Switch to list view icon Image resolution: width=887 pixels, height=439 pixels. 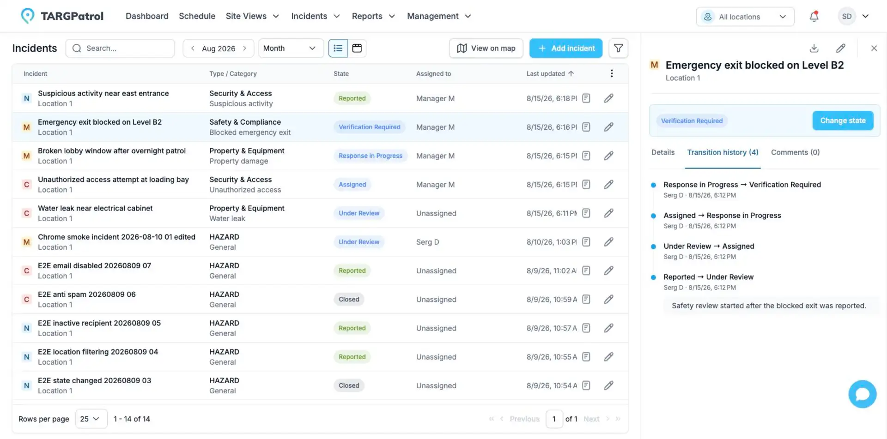[338, 48]
